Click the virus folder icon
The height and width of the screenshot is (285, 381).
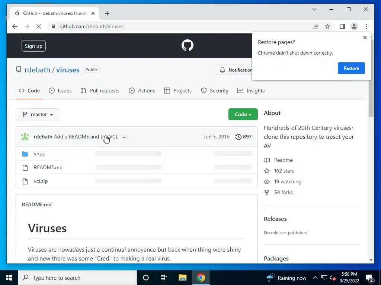click(x=25, y=154)
